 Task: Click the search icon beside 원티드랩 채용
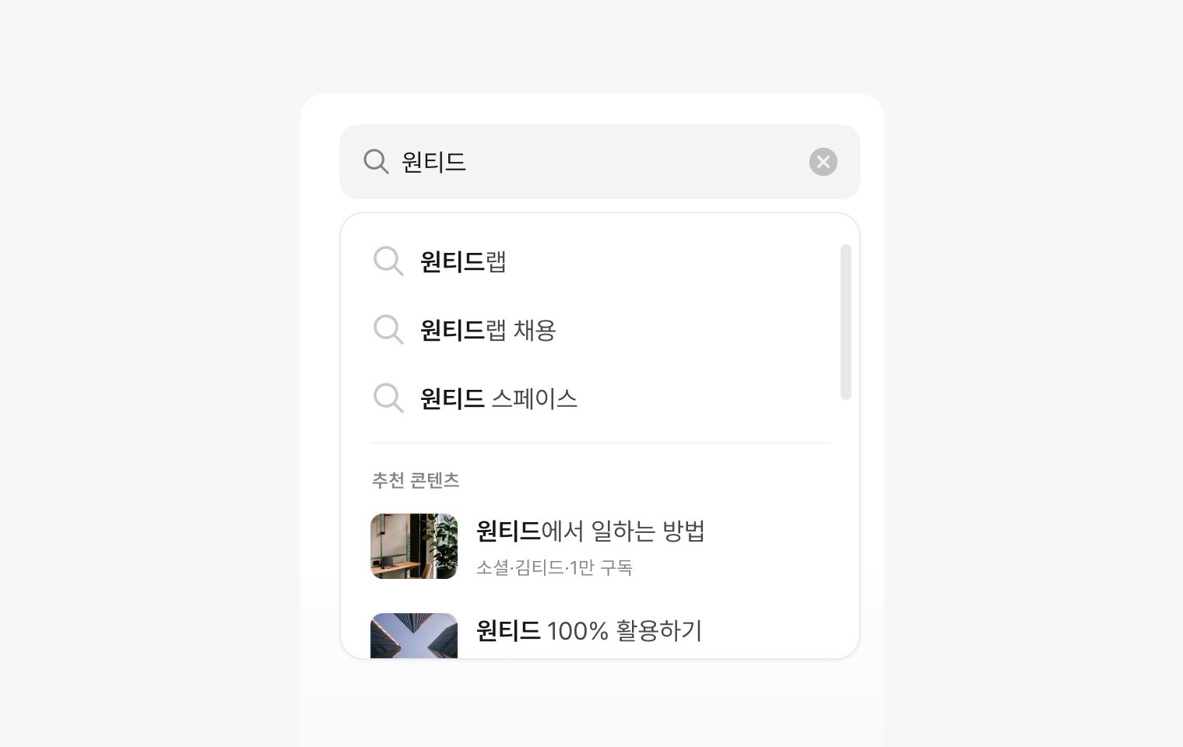[x=388, y=330]
